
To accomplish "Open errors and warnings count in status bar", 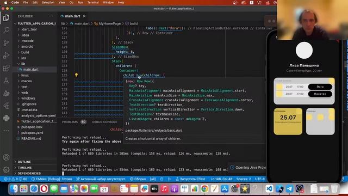I will [16, 179].
